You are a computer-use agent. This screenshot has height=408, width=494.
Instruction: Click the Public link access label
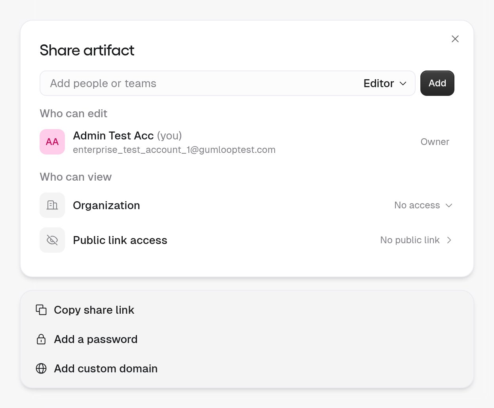120,240
